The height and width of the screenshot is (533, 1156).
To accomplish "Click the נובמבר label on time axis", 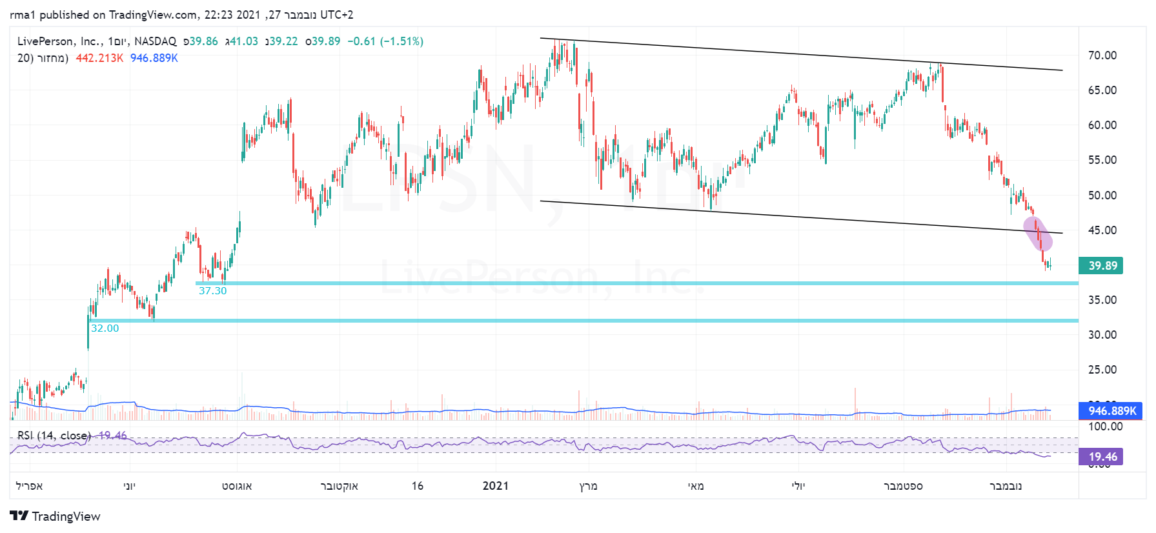I will tap(1006, 486).
